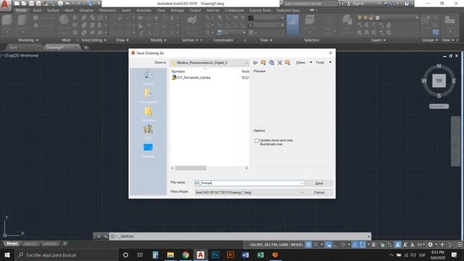Image resolution: width=464 pixels, height=261 pixels.
Task: Open Documents location in dialog sidebar
Action: 148,96
